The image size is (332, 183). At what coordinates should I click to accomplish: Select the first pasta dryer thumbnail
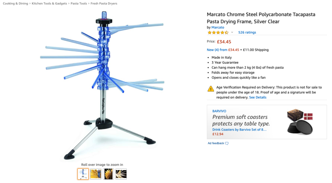pyautogui.click(x=83, y=174)
